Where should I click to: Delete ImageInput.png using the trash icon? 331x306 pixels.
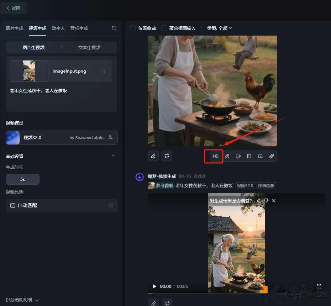pos(103,71)
